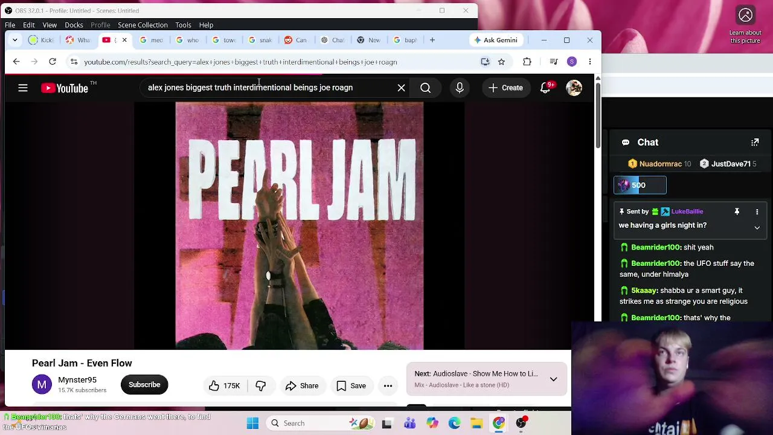This screenshot has width=773, height=435.
Task: Open the Chrome profile S avatar
Action: tap(572, 62)
